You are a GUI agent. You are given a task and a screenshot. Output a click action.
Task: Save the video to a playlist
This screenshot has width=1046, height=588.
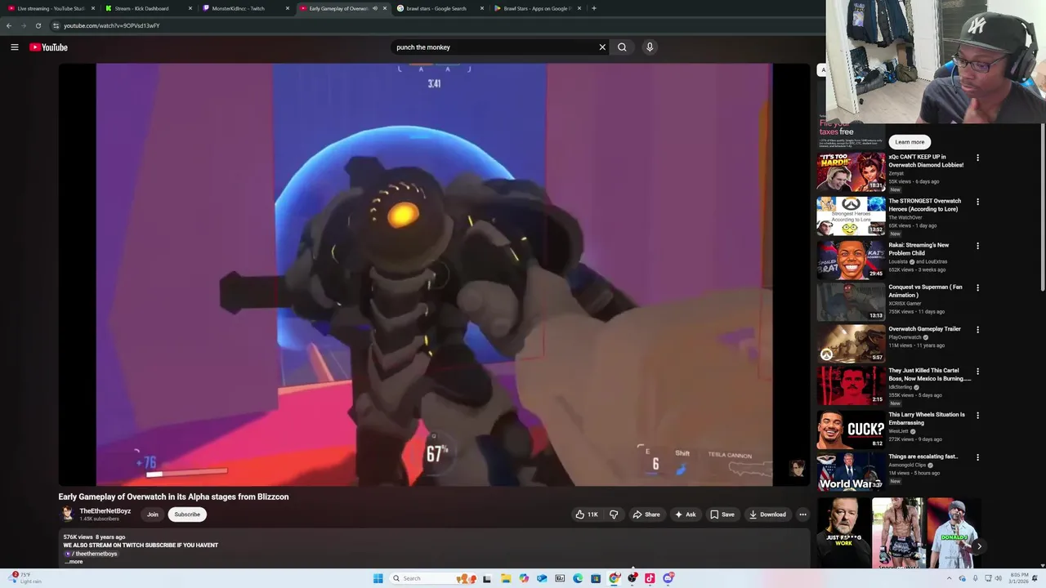tap(722, 514)
